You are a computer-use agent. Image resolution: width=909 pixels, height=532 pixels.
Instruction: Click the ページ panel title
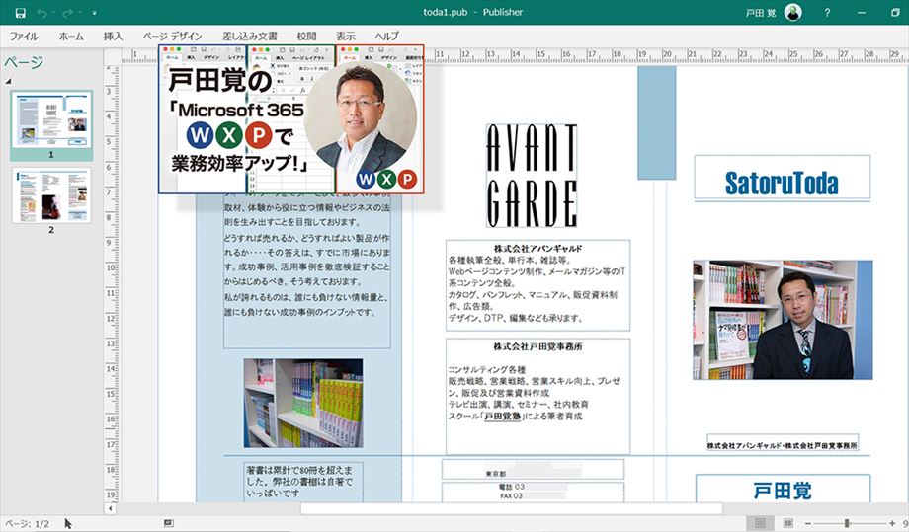24,62
